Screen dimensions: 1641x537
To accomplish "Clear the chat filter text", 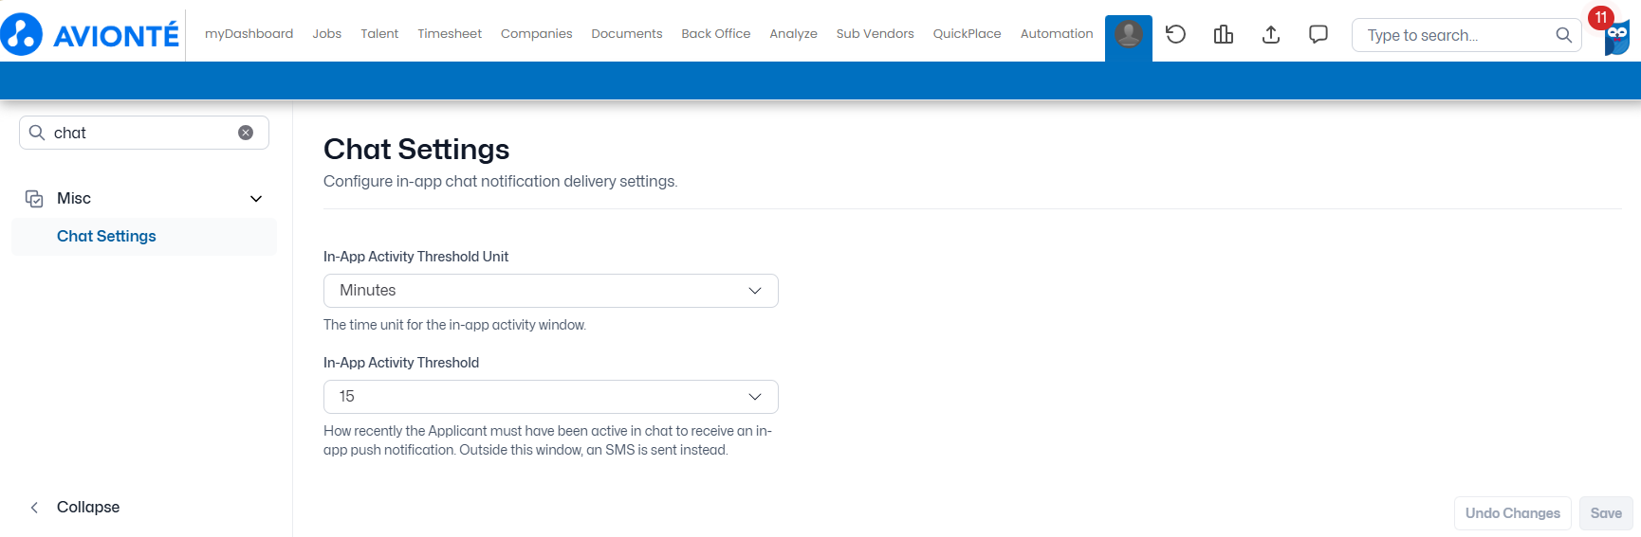I will tap(246, 133).
